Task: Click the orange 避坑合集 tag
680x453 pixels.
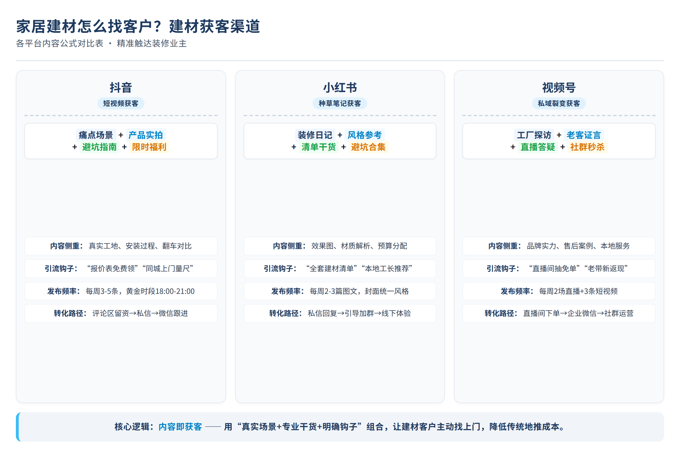Action: tap(368, 147)
